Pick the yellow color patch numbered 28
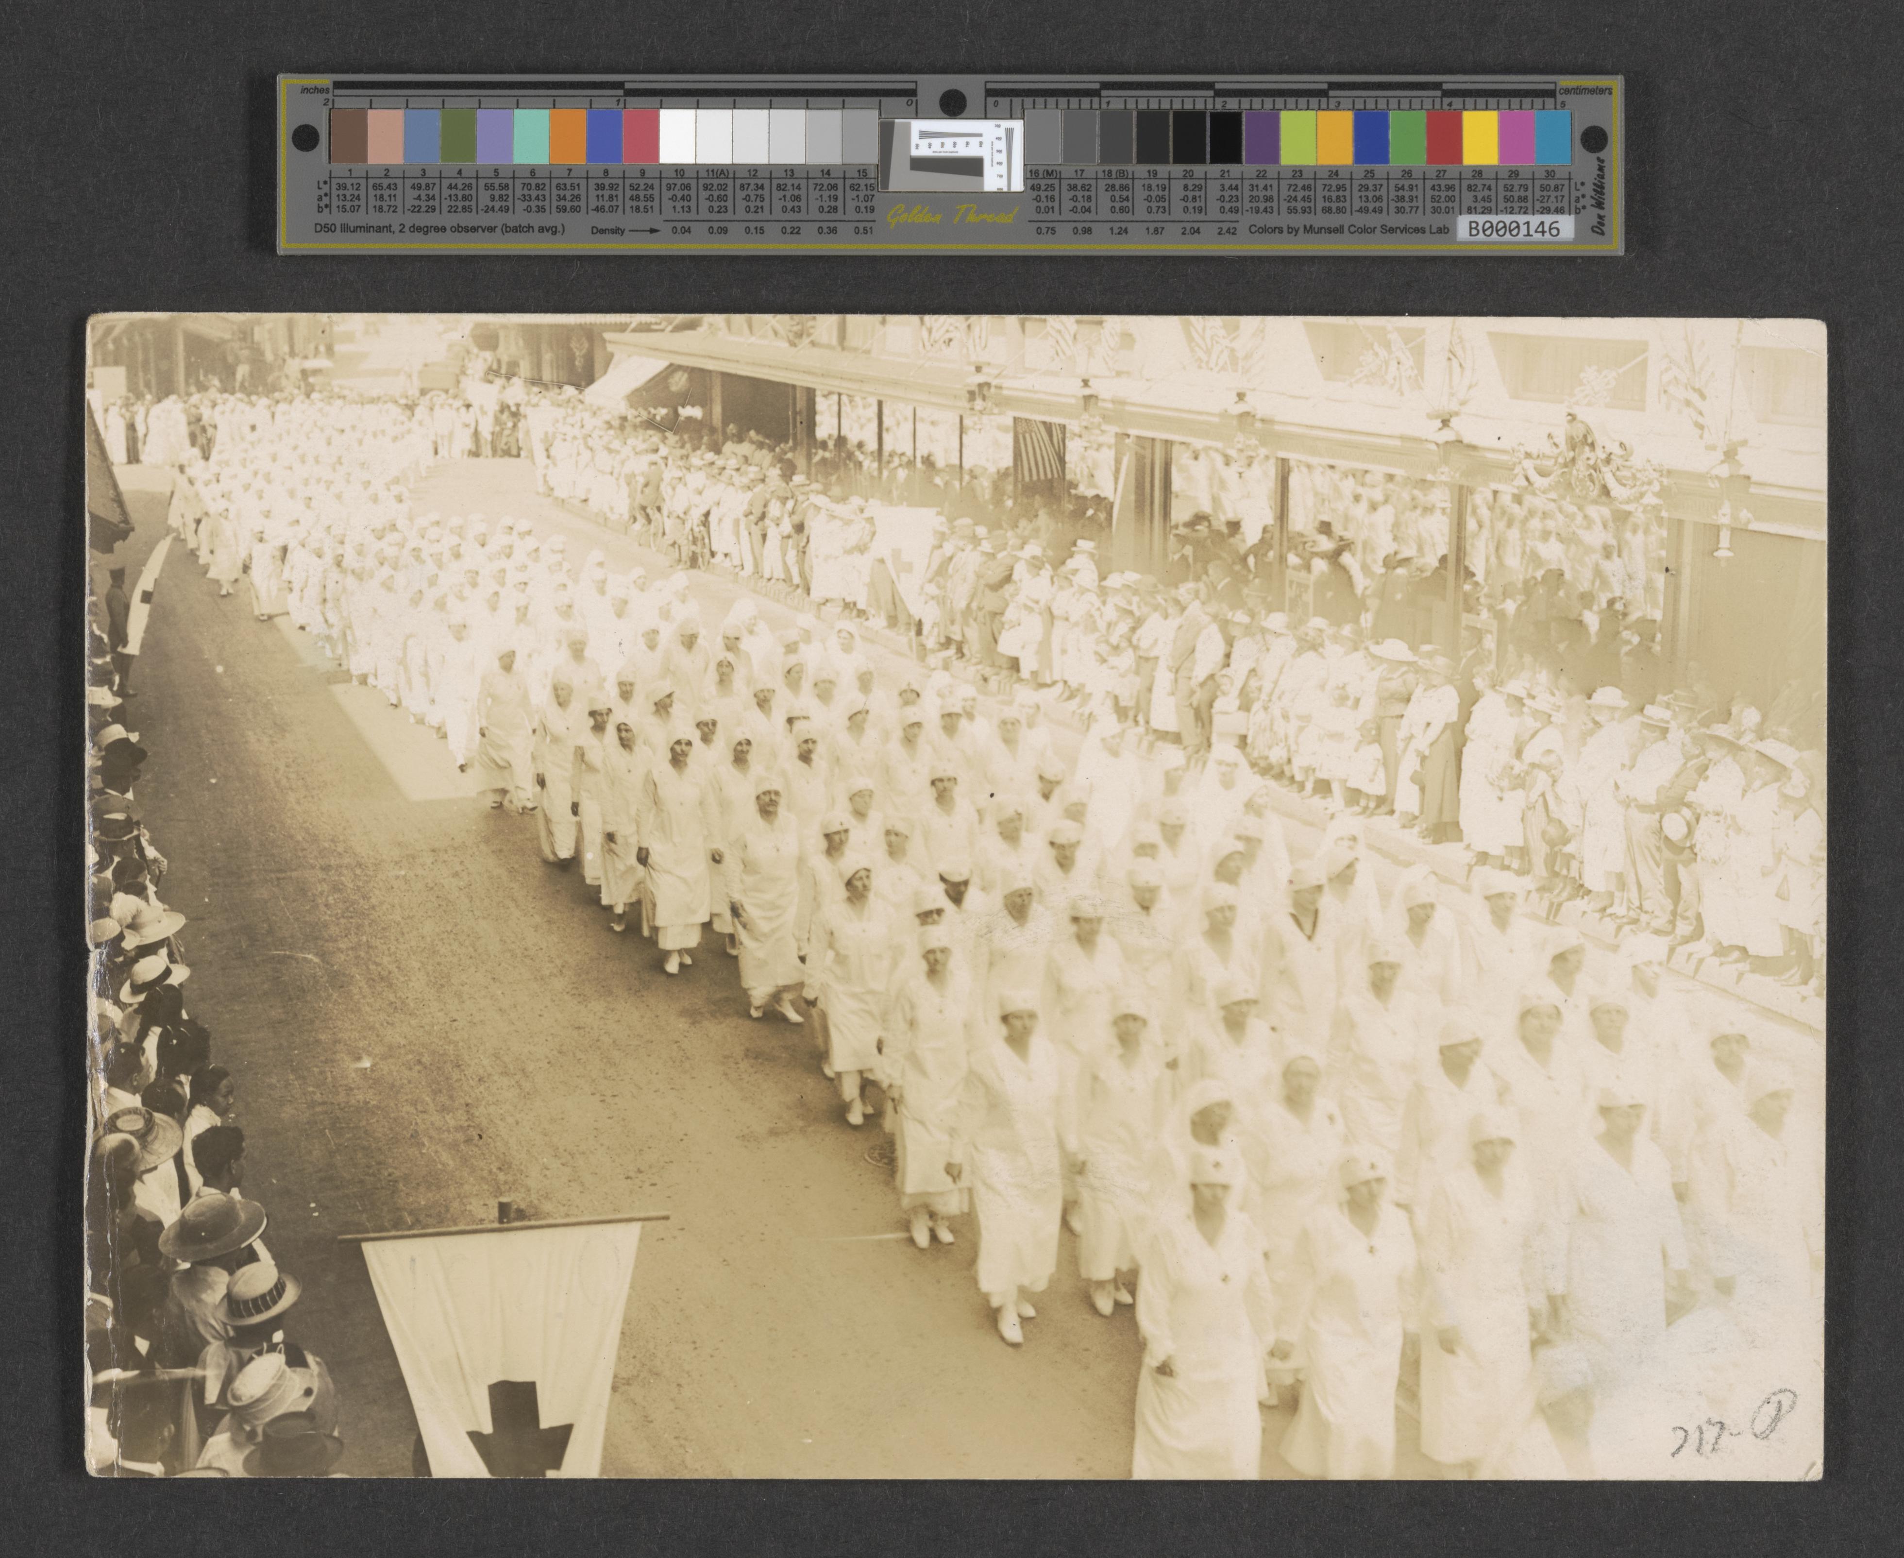 (x=1480, y=136)
